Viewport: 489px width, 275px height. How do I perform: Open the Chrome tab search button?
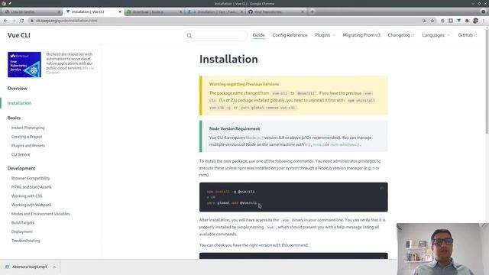point(483,11)
